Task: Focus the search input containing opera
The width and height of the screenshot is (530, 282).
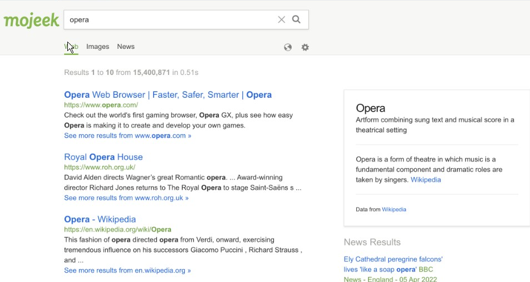Action: (x=170, y=19)
